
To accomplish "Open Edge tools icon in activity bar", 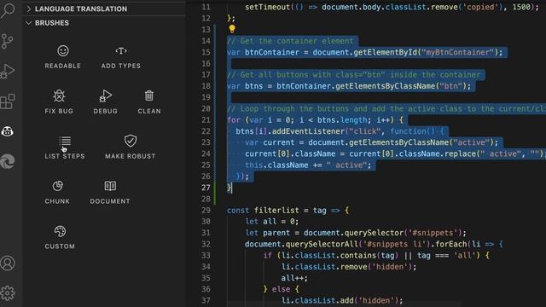I will [8, 161].
